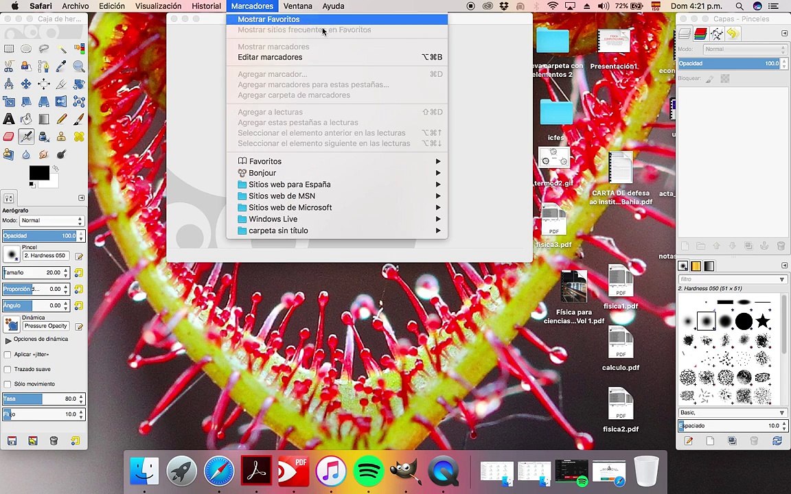Choose the Free Select lasso tool
Screen dimensions: 791x494
[44, 49]
